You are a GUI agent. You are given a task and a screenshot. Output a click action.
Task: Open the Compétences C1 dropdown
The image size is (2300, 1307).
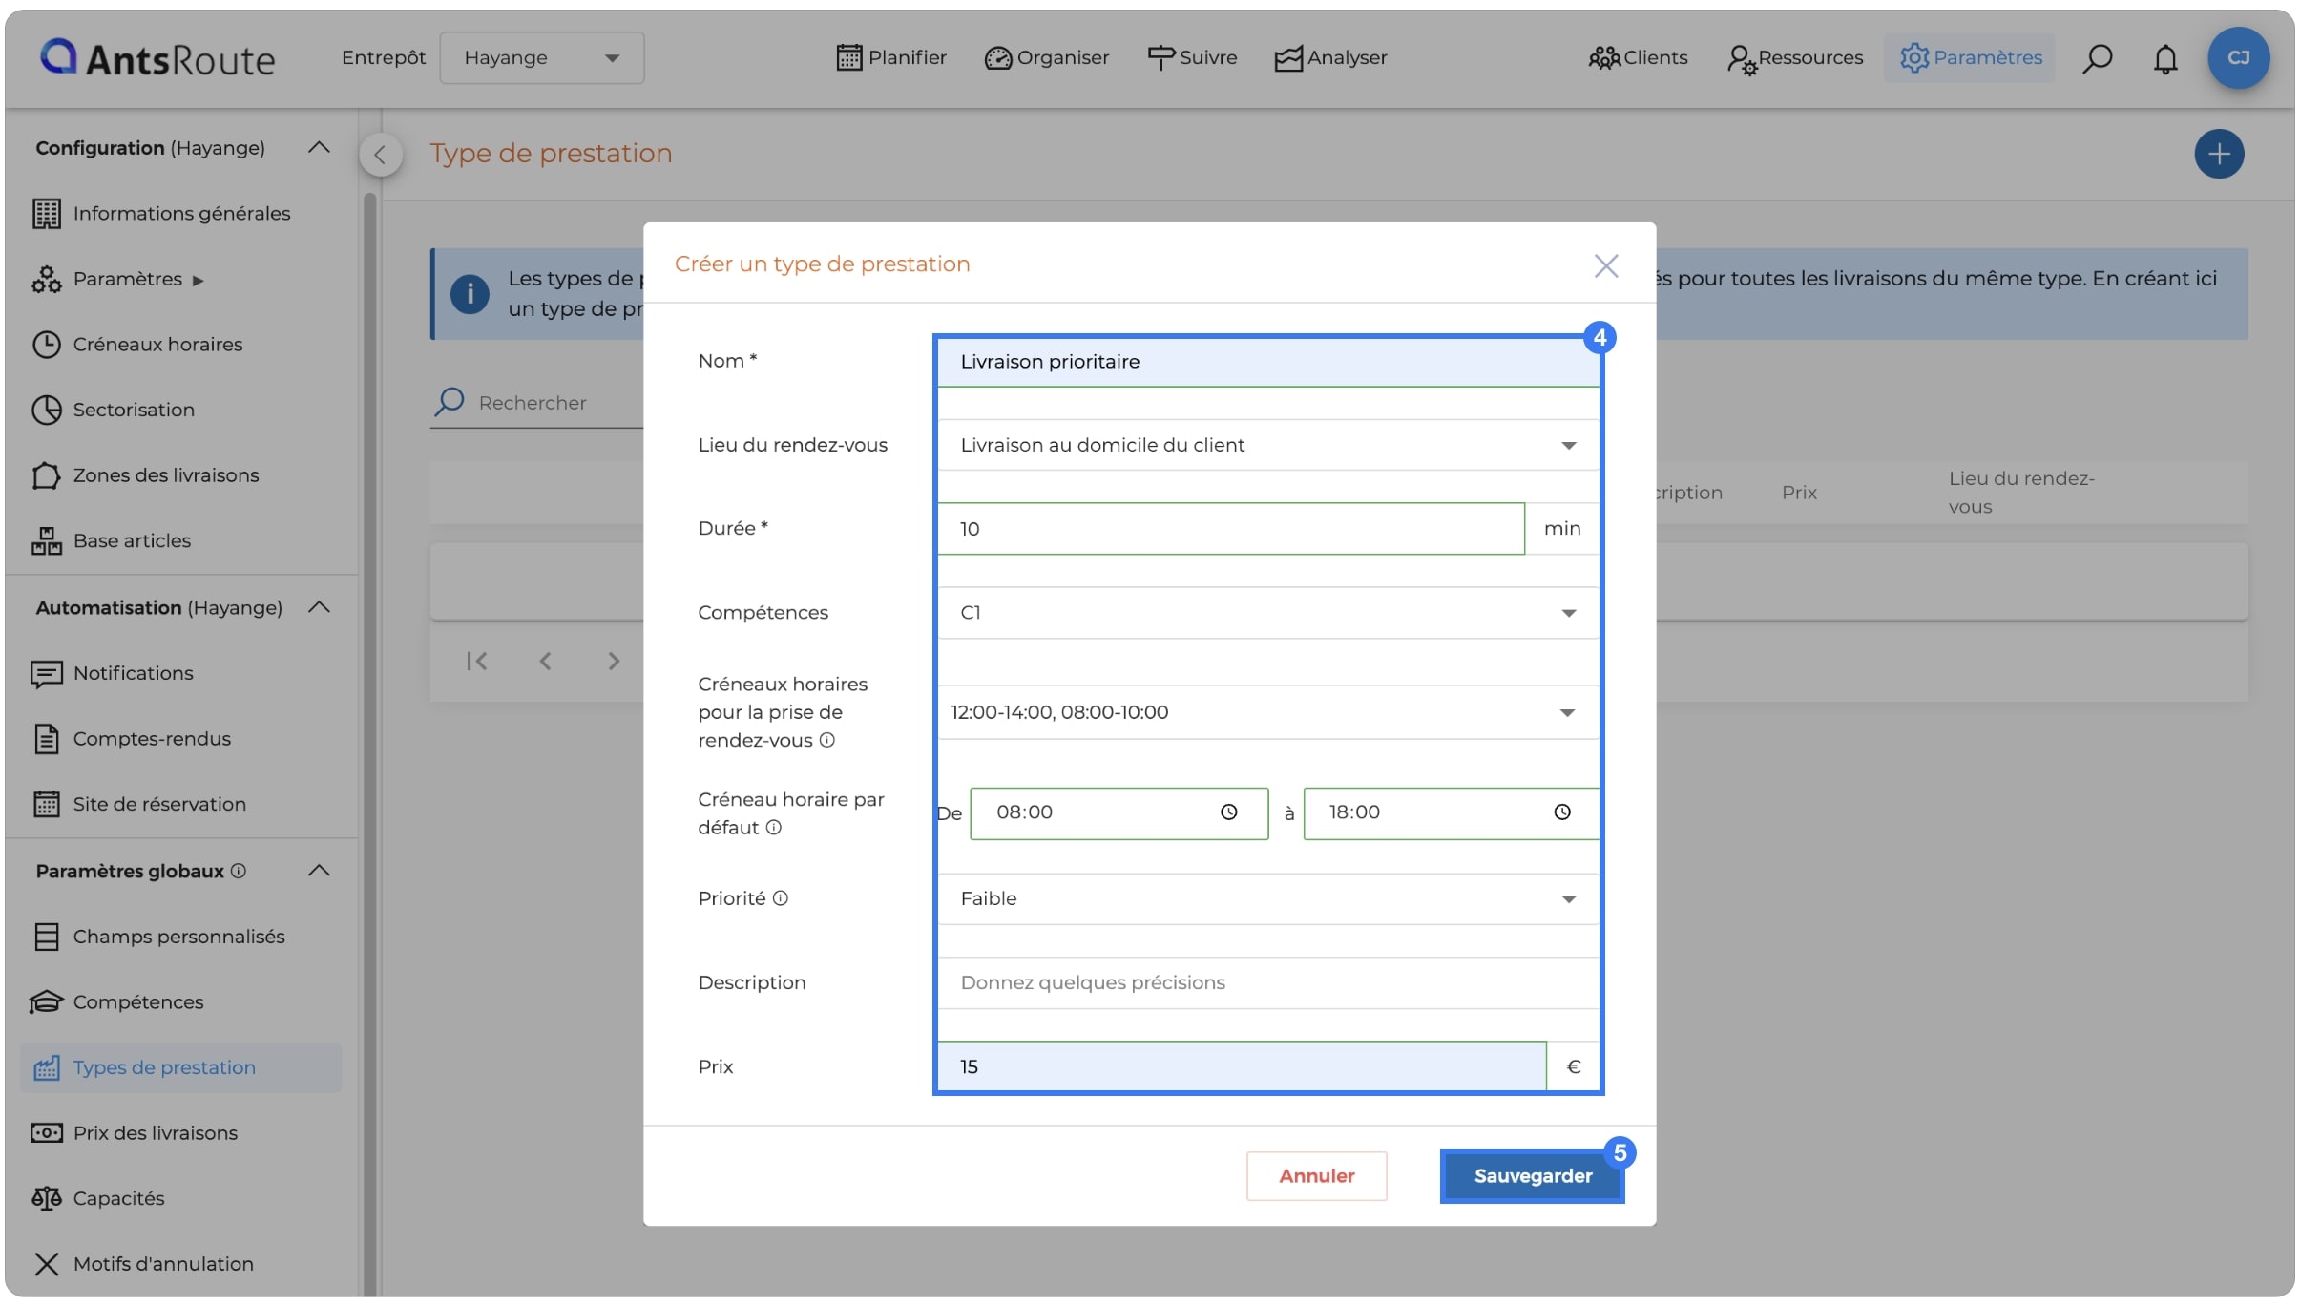point(1267,613)
